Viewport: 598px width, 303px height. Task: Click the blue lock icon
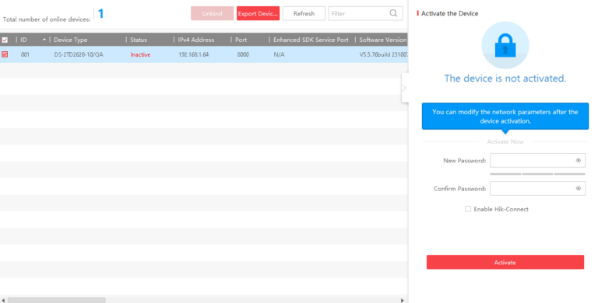(x=505, y=45)
